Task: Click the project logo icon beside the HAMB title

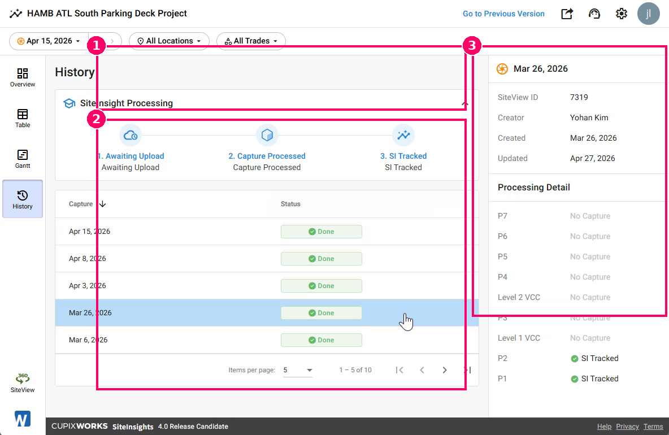Action: click(x=16, y=14)
